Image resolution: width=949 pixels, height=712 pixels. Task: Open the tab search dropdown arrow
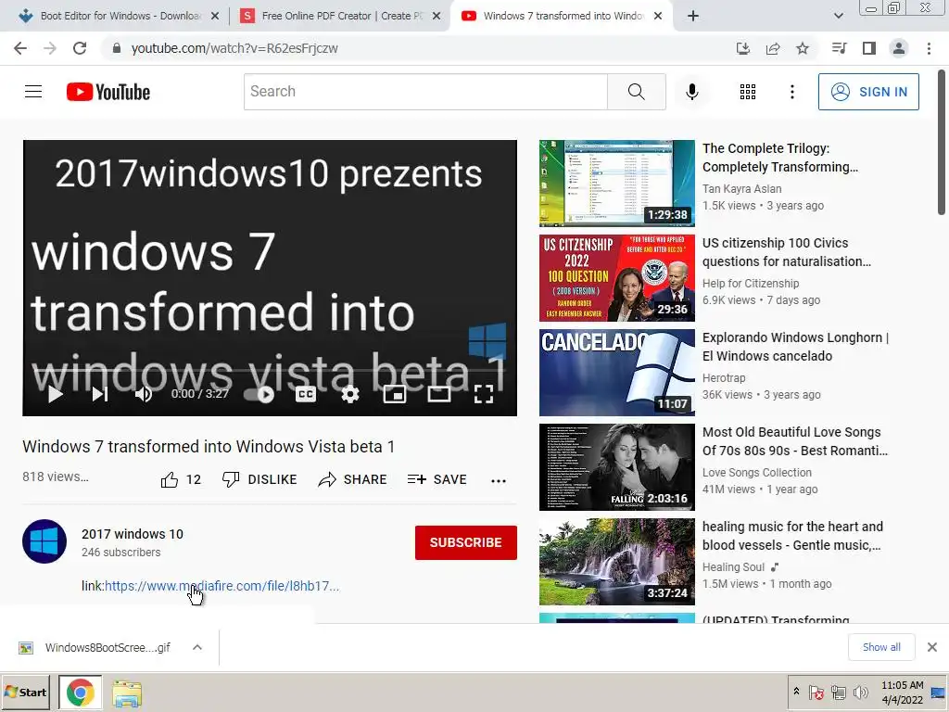(838, 17)
